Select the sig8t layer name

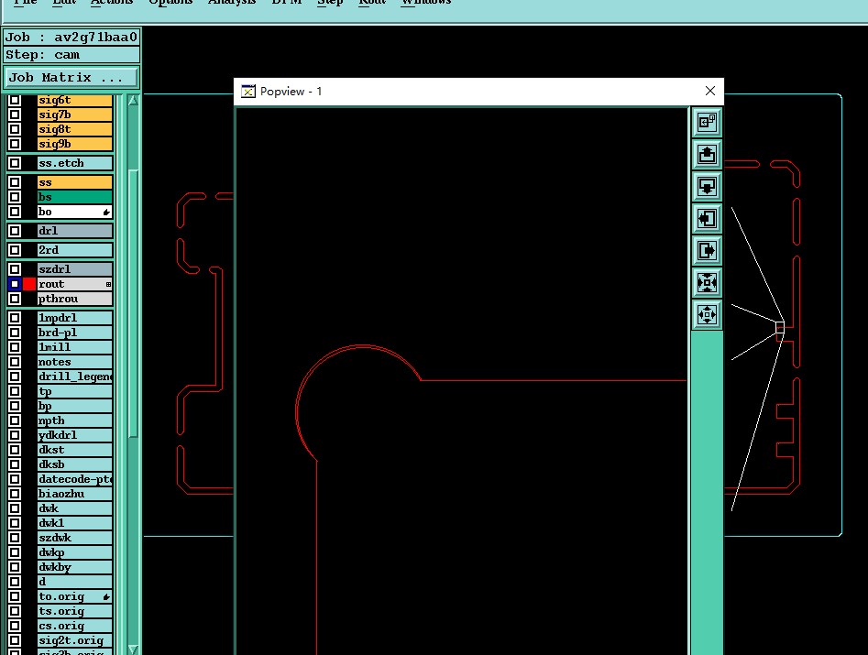(x=75, y=129)
